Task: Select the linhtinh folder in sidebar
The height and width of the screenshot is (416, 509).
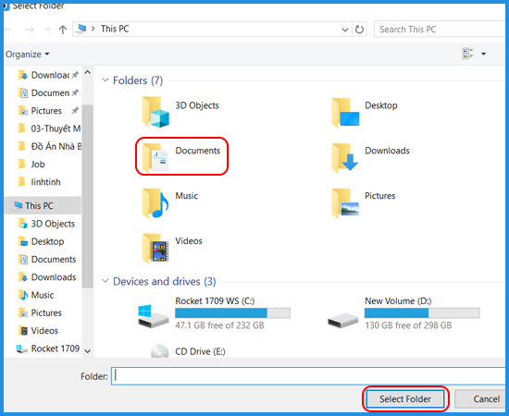Action: (40, 182)
